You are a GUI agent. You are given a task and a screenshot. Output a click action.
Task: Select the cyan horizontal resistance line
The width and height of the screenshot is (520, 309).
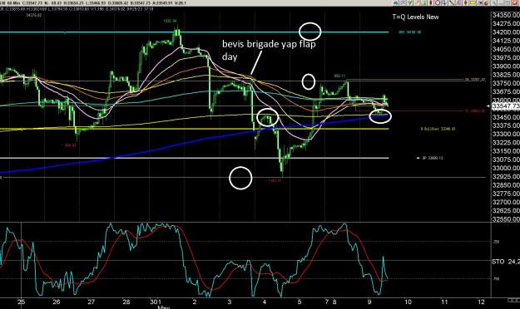194,32
